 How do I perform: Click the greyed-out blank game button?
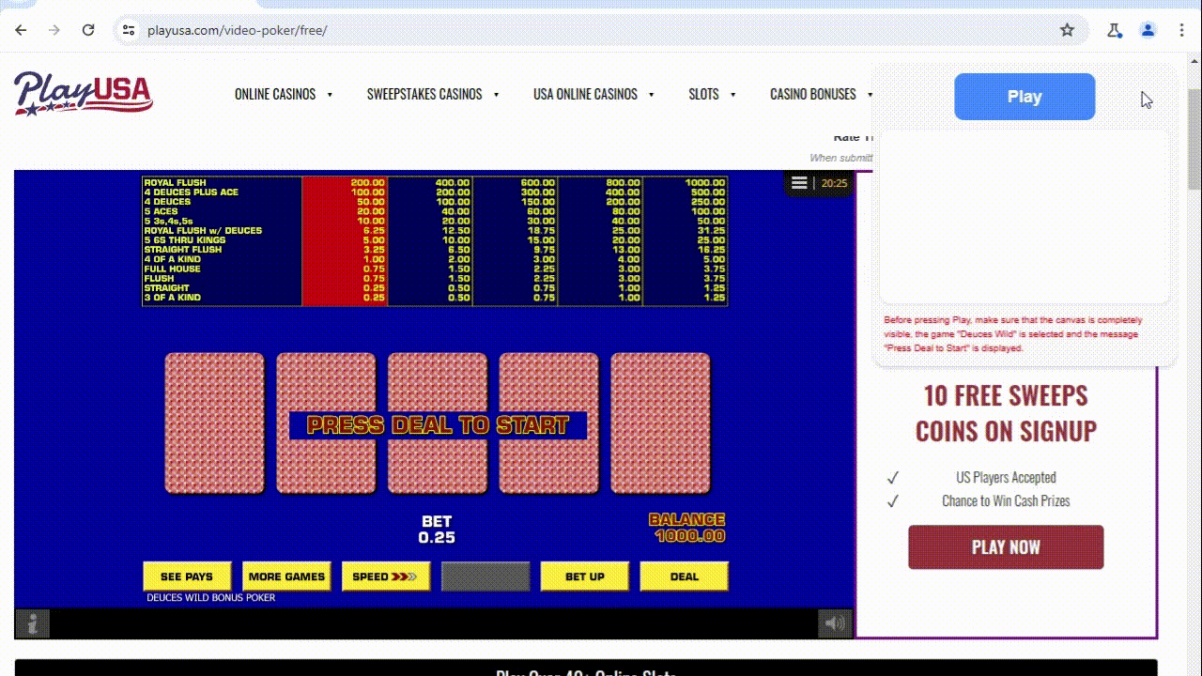[x=485, y=576]
